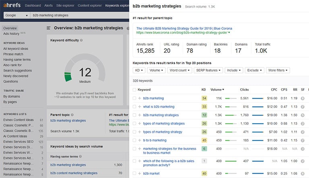Add what is b2b marketing with plus icon
This screenshot has width=309, height=178.
click(140, 107)
